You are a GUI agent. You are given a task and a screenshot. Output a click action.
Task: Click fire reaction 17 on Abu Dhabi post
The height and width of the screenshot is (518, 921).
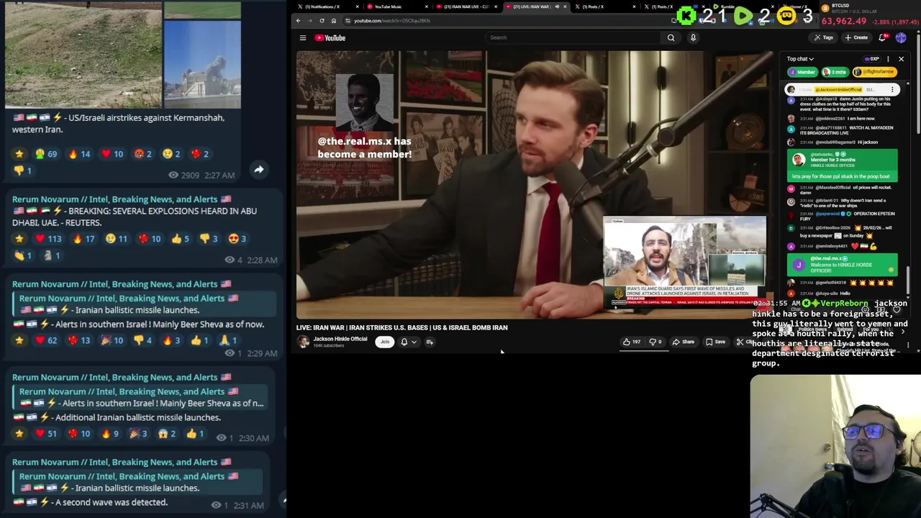point(83,238)
